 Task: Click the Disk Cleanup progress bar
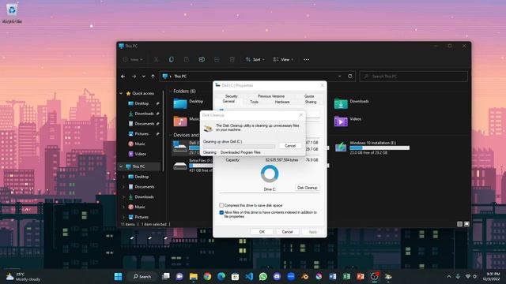pyautogui.click(x=239, y=146)
